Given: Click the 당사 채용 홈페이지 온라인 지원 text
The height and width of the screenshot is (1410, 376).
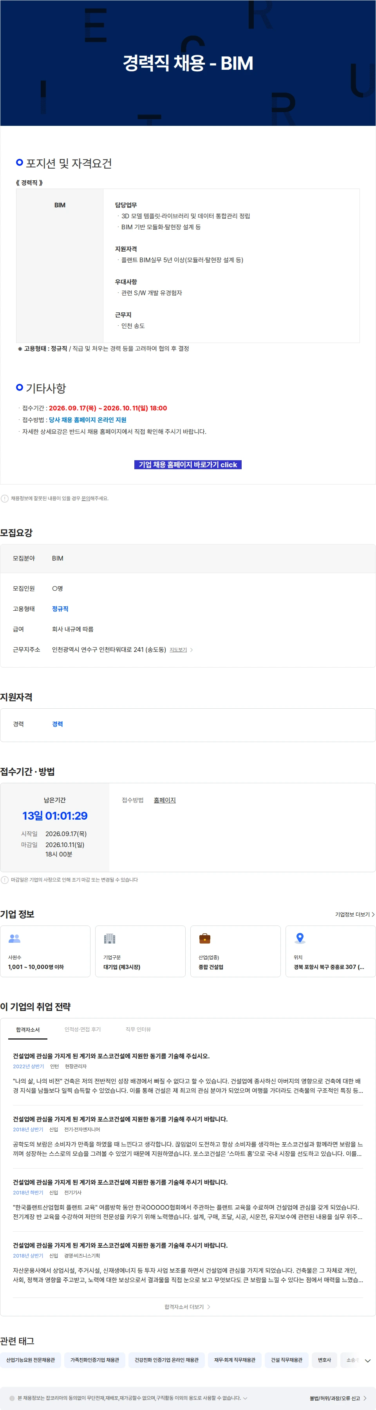Looking at the screenshot, I should (x=87, y=420).
